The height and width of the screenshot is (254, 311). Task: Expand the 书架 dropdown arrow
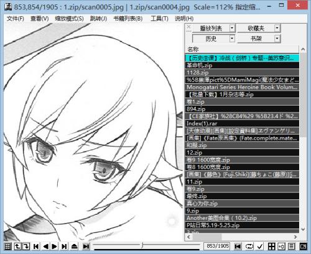tap(277, 39)
